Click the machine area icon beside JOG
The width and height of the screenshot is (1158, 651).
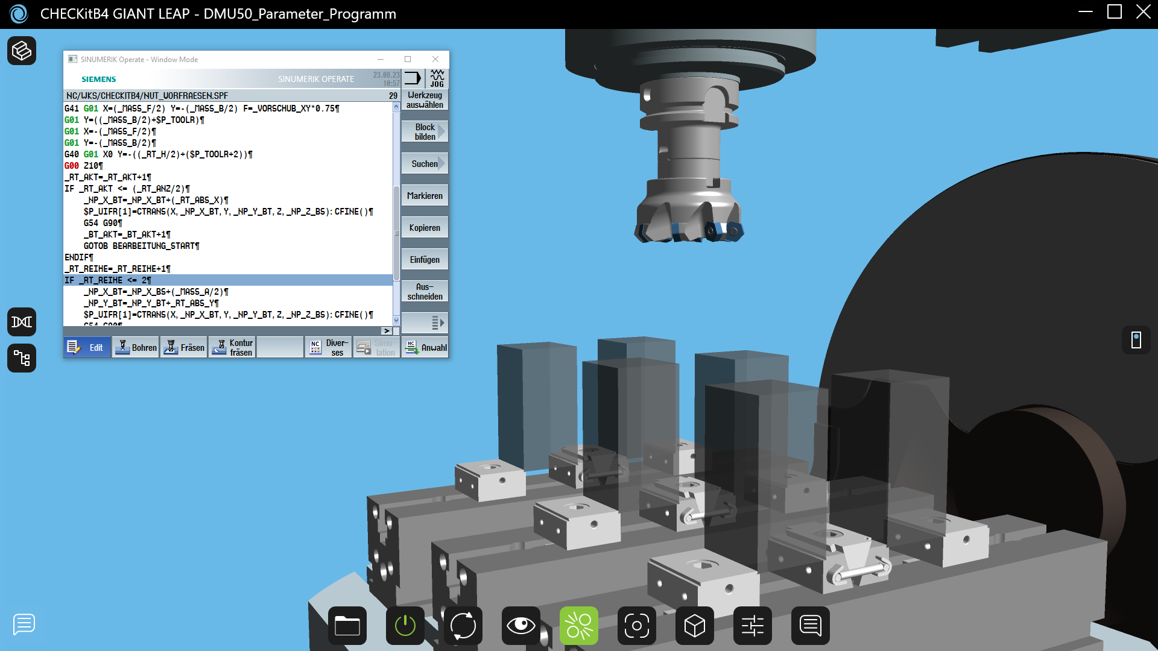(x=413, y=78)
